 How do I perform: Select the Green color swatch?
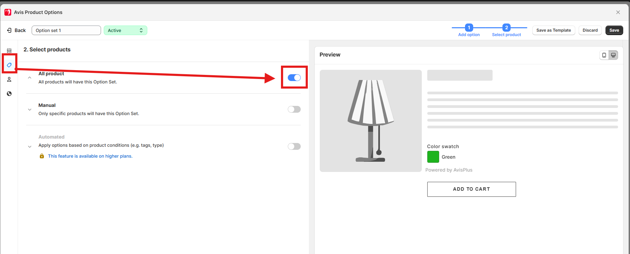433,157
